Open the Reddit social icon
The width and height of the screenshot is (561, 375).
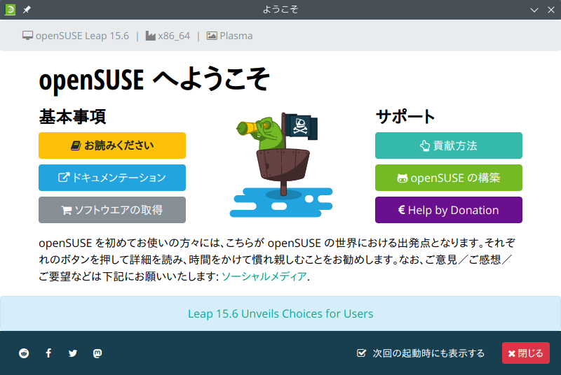point(24,353)
